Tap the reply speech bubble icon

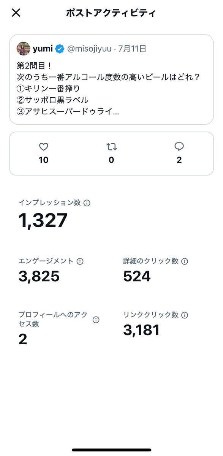point(179,147)
